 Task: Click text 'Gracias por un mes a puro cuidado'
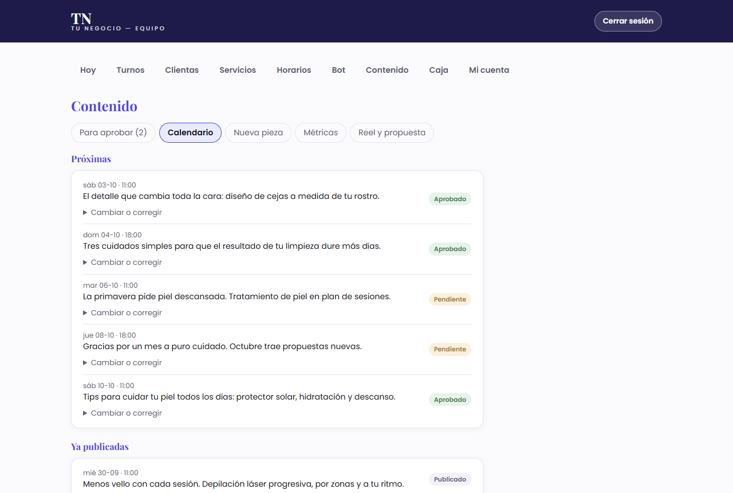(x=155, y=346)
